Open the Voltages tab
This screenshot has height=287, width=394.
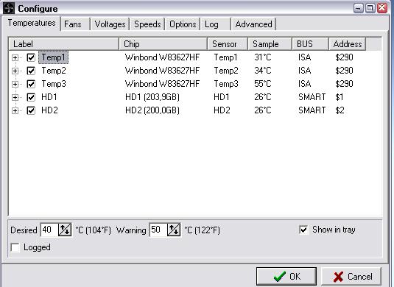click(110, 24)
